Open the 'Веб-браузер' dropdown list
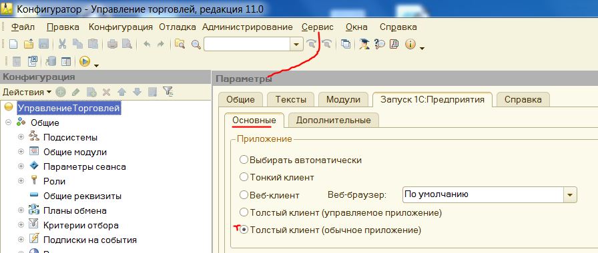Screen dimensions: 598x253 click(570, 194)
